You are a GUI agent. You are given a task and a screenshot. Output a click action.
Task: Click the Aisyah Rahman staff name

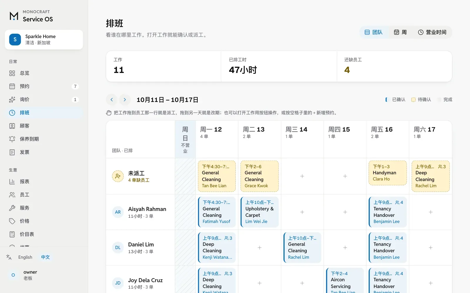pyautogui.click(x=147, y=209)
